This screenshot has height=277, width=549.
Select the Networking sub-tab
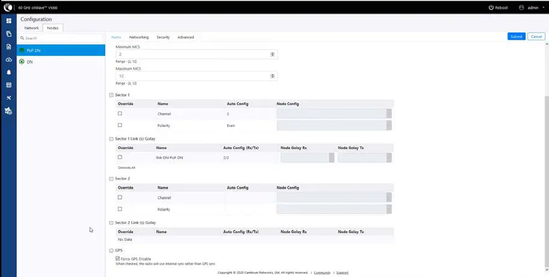[x=138, y=37]
